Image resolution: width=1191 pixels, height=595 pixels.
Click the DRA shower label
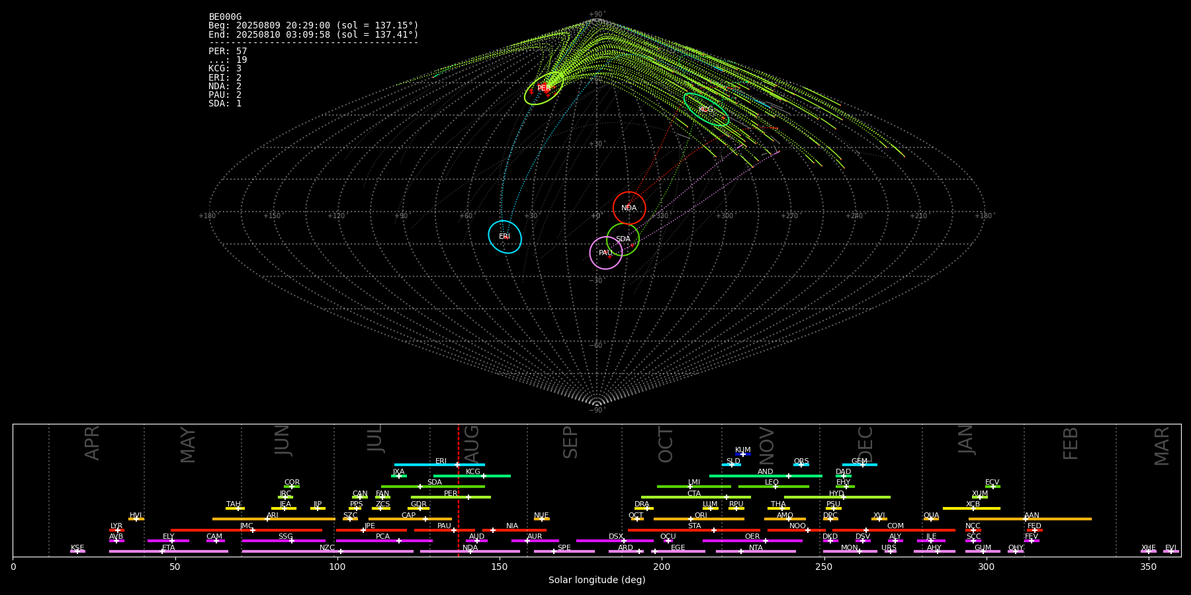click(642, 504)
